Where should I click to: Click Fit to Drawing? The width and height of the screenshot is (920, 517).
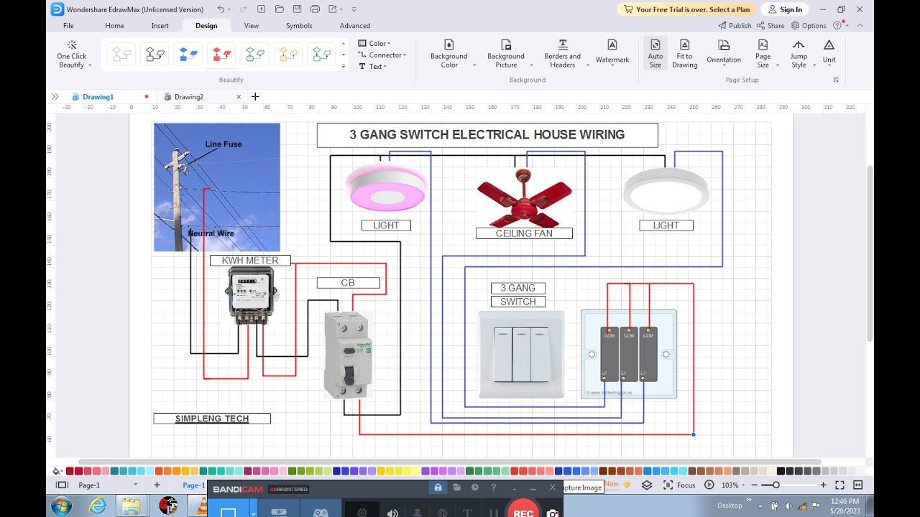coord(684,55)
